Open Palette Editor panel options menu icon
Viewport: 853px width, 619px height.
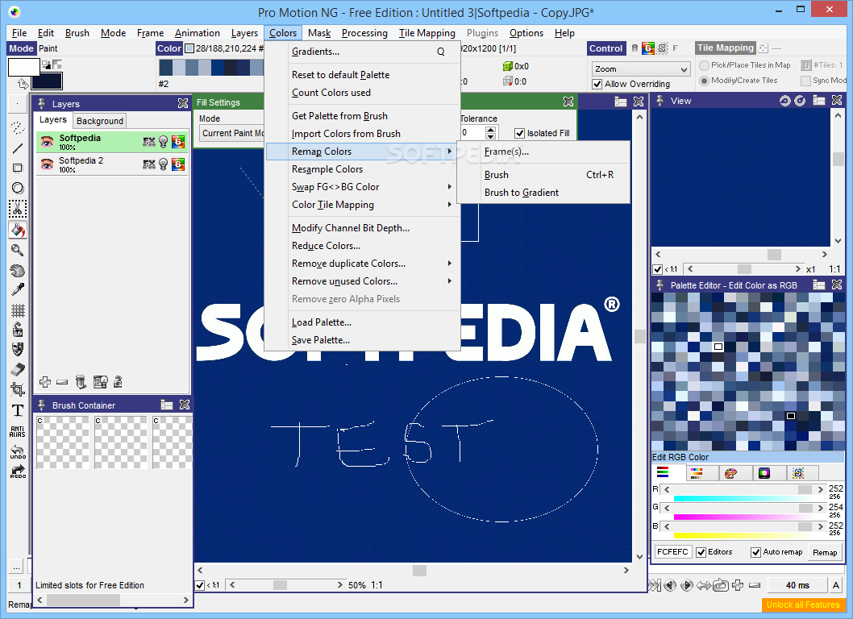pyautogui.click(x=818, y=285)
